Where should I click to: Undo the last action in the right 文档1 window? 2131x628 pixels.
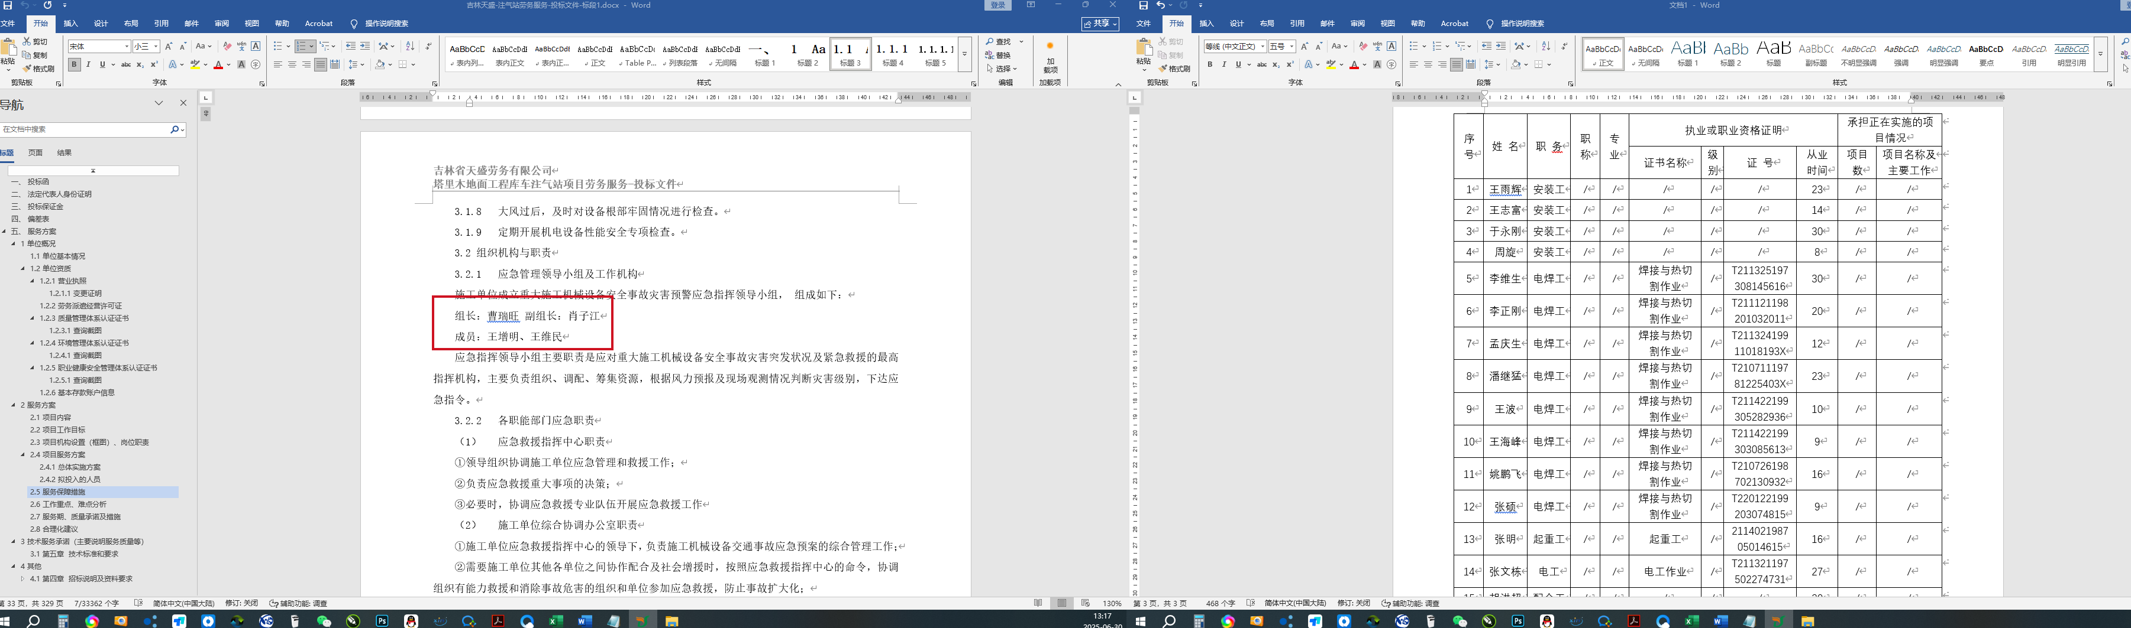pos(1161,6)
